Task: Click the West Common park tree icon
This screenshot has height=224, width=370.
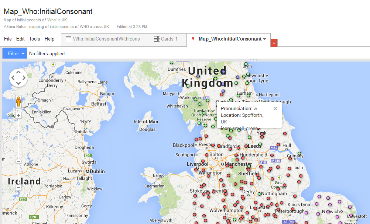Action: click(279, 177)
